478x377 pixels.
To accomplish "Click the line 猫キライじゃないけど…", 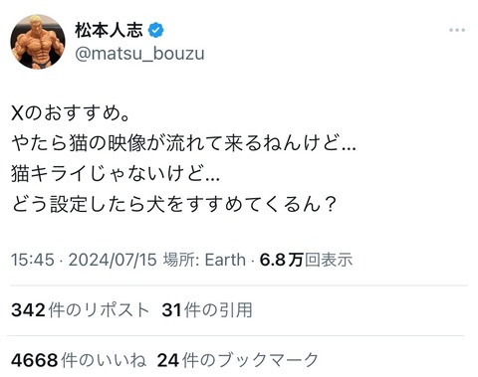I will click(116, 173).
